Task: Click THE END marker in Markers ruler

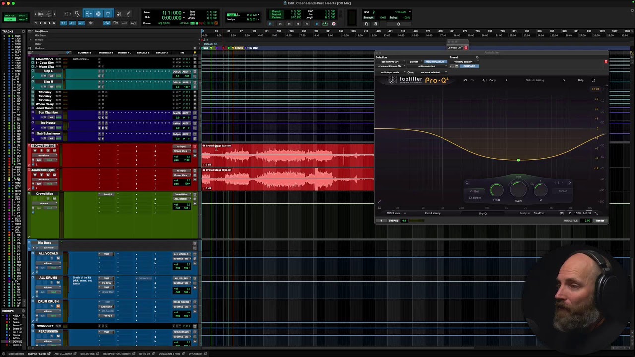Action: [253, 48]
